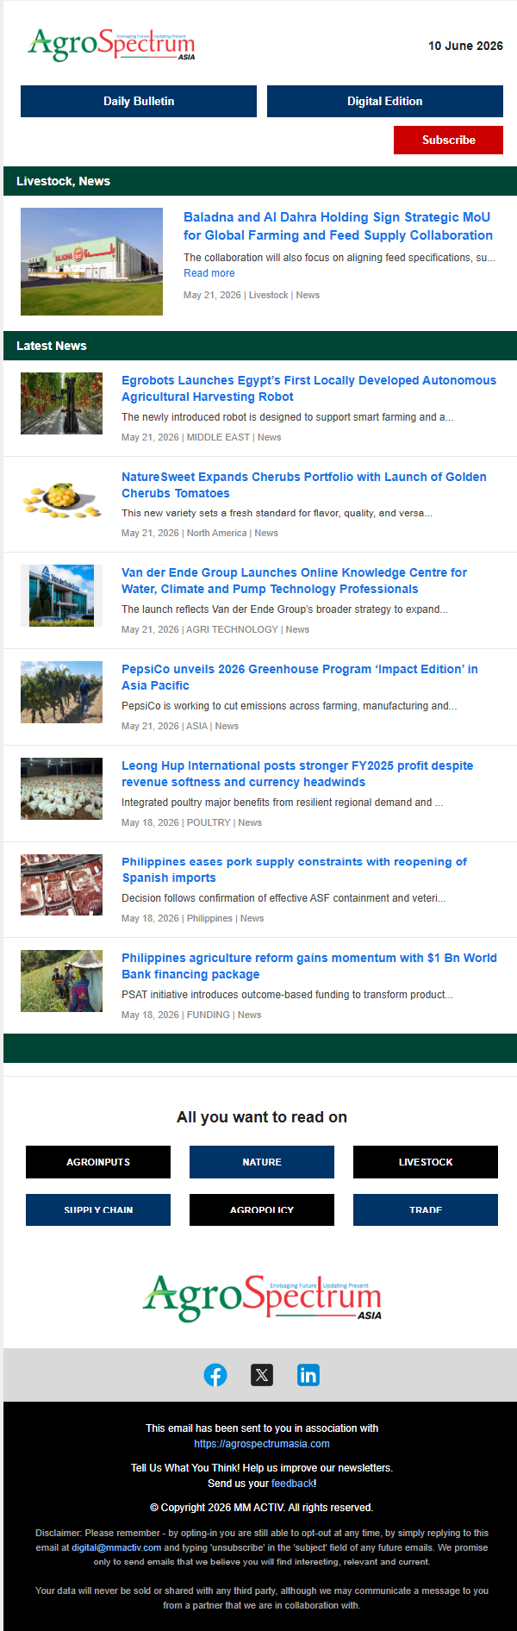Open Leong Hup International FY2025 headline

[x=297, y=773]
